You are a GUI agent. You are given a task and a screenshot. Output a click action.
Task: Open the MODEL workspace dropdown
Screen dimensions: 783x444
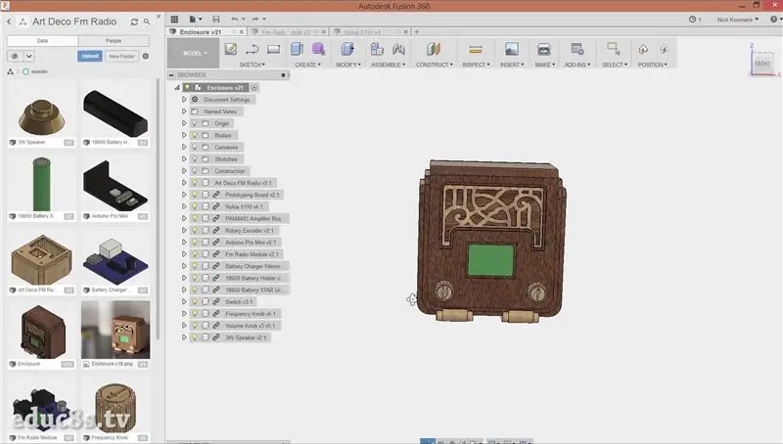tap(194, 53)
